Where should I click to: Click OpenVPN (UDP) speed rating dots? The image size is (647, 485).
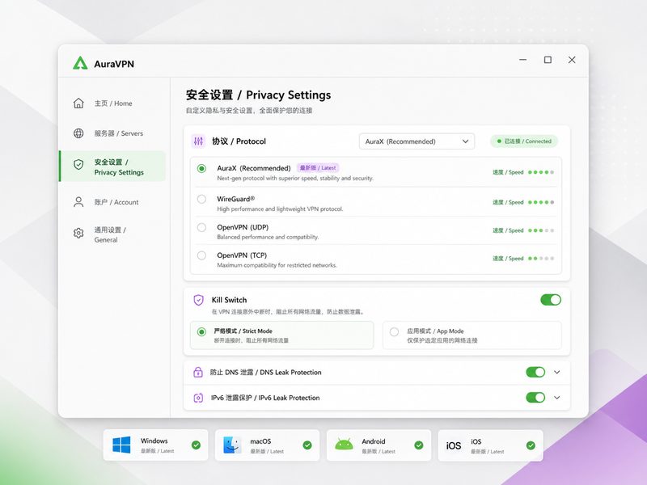click(x=541, y=230)
